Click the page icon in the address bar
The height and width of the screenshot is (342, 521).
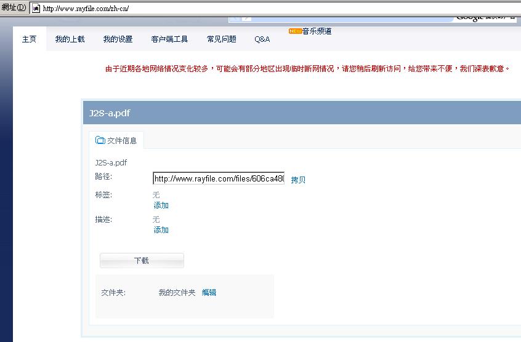click(x=36, y=9)
